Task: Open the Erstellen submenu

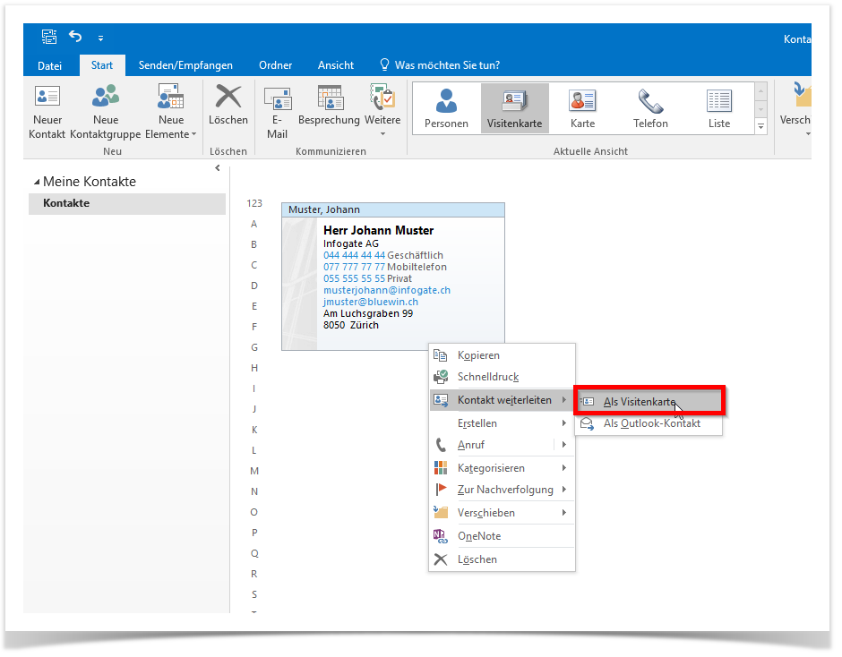Action: [503, 423]
